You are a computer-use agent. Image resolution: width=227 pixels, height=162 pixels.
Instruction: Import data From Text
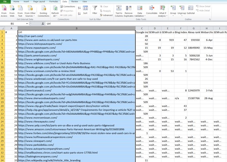20,11
